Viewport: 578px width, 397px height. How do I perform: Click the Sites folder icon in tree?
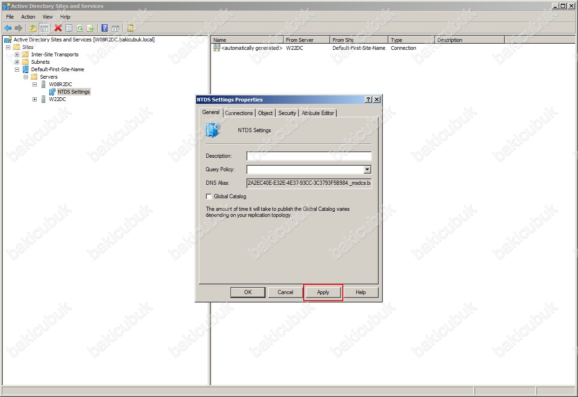point(16,47)
